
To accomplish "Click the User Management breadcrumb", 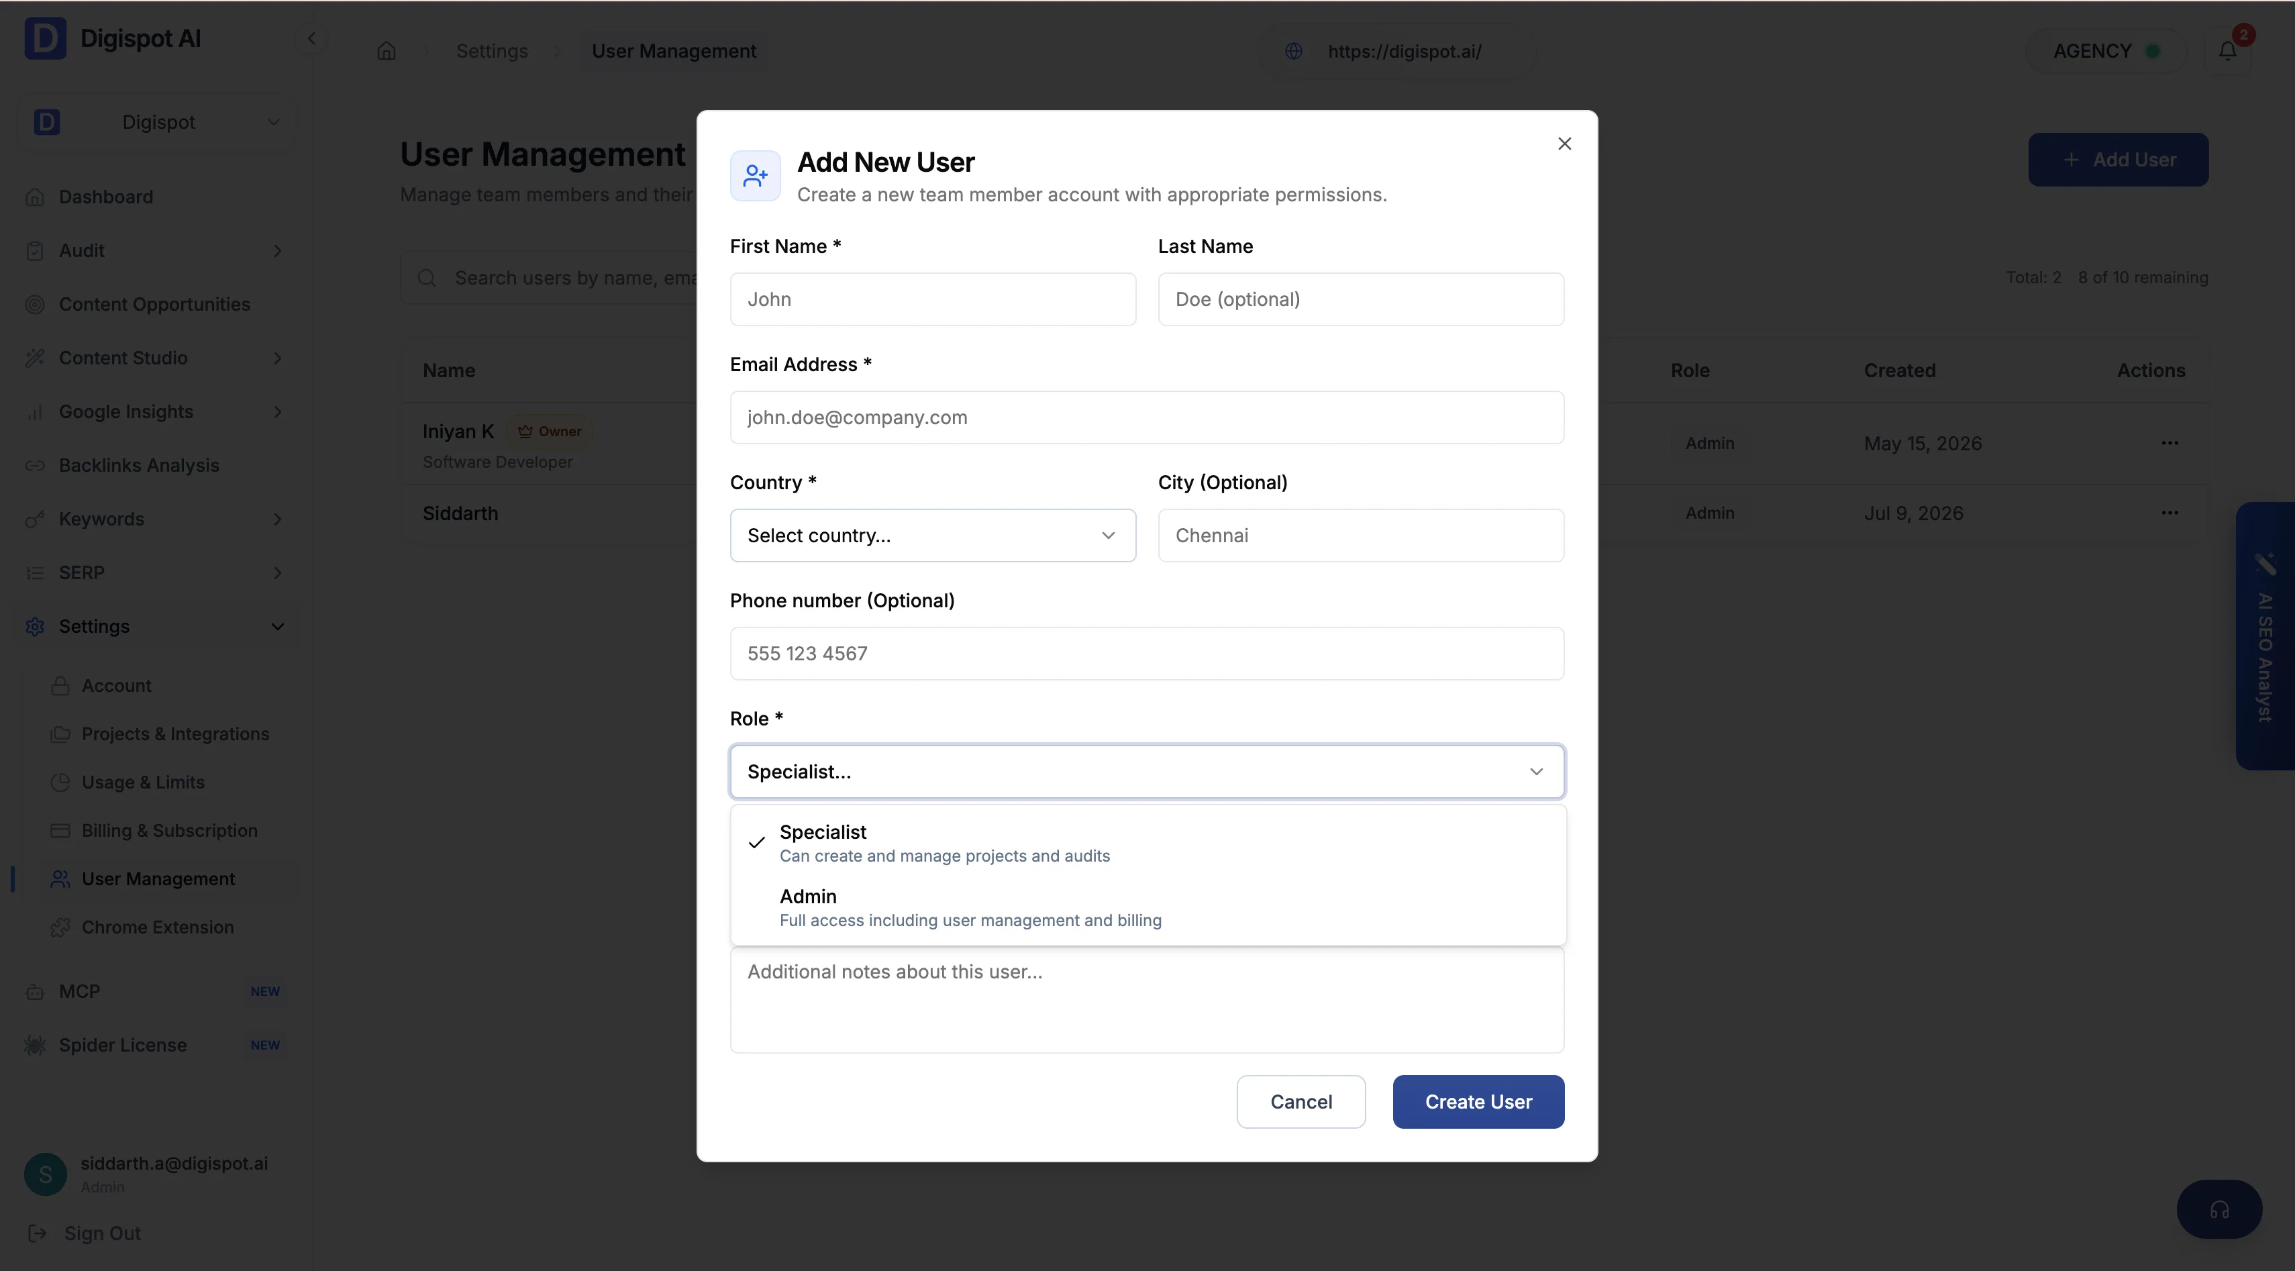I will (674, 51).
